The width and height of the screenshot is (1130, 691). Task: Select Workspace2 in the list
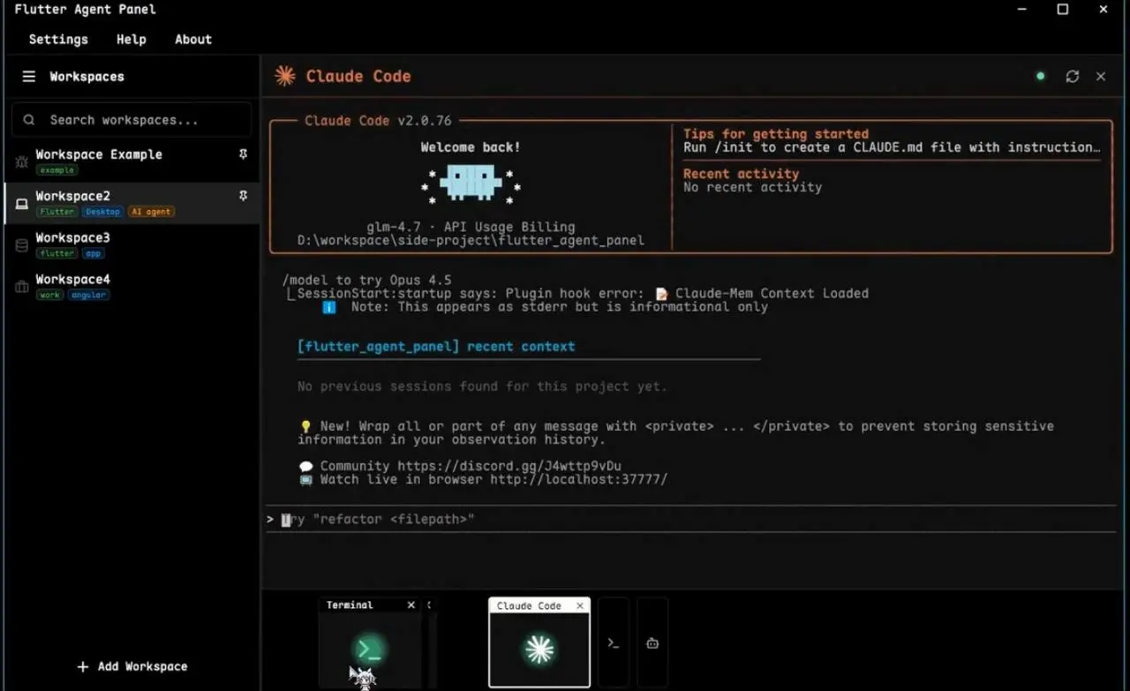point(132,204)
